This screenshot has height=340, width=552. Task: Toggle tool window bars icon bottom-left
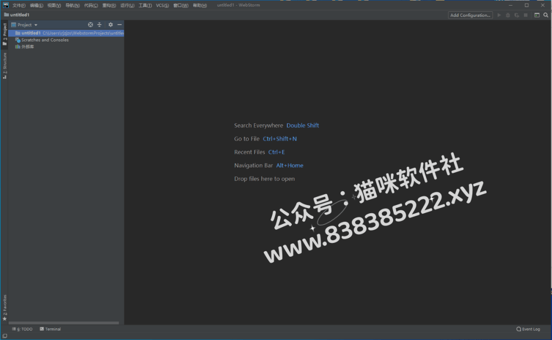pos(5,336)
